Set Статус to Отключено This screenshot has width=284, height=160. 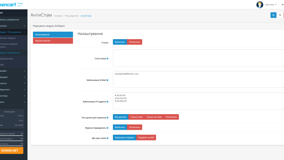click(135, 42)
